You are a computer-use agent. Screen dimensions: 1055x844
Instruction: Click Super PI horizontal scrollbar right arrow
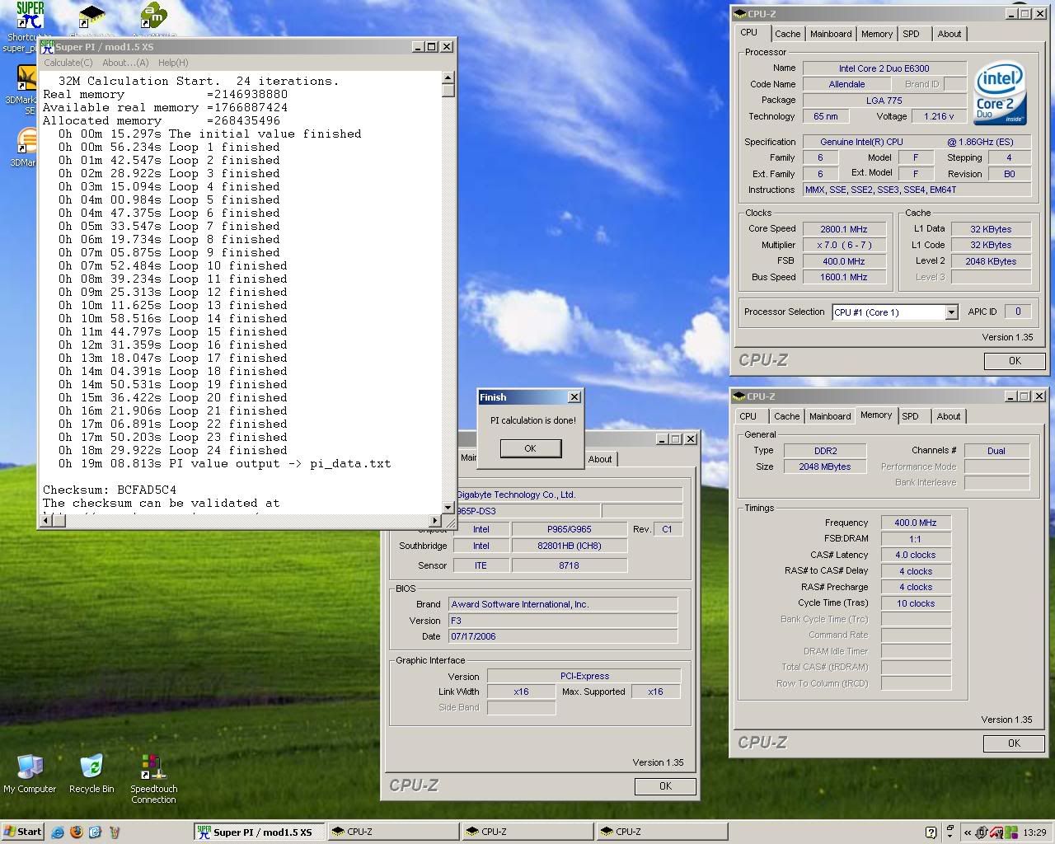tap(435, 520)
